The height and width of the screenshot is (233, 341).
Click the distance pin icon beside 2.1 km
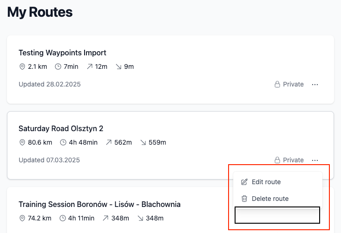coord(22,67)
